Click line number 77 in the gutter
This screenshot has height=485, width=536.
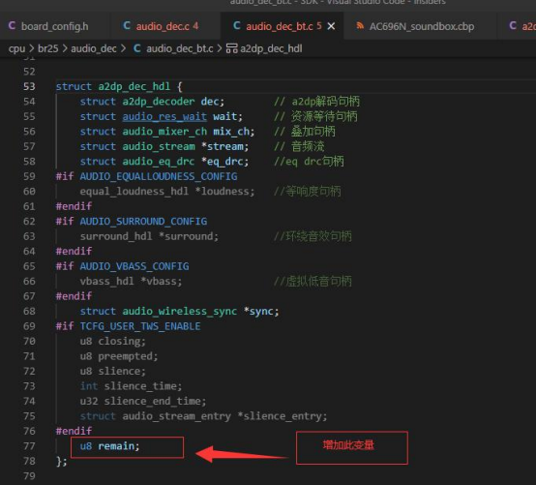[29, 446]
